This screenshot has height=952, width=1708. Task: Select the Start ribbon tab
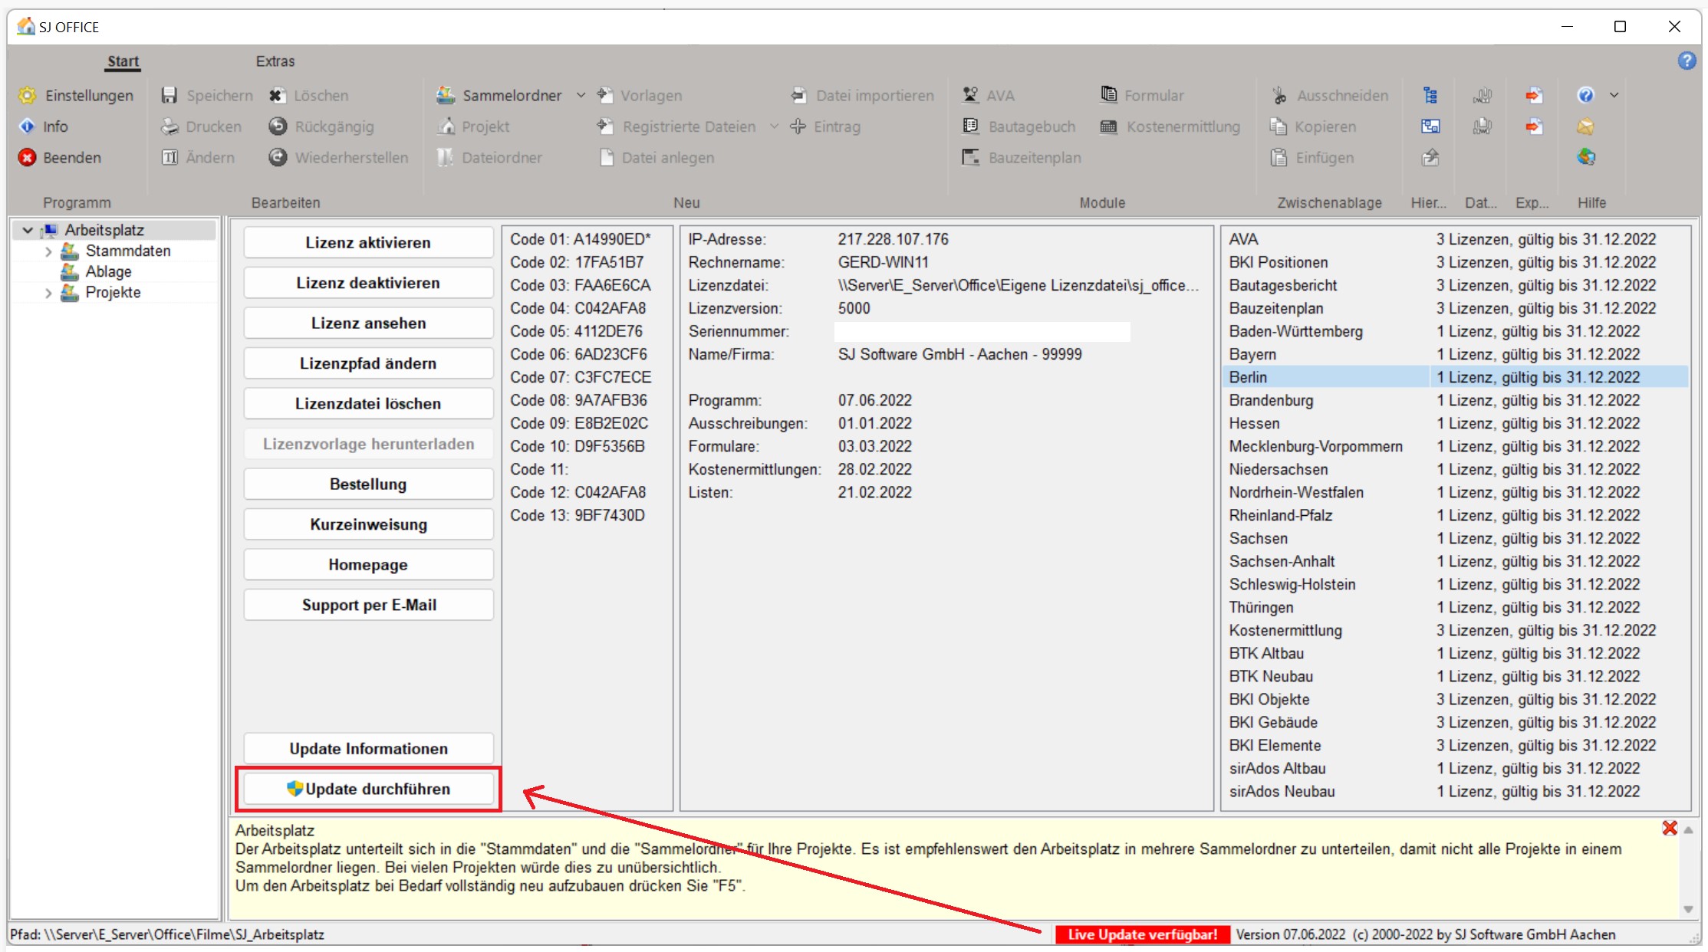click(x=123, y=61)
